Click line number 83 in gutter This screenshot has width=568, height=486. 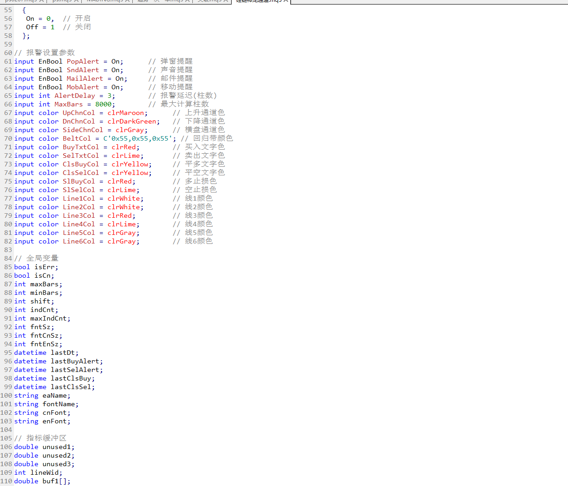tap(8, 250)
